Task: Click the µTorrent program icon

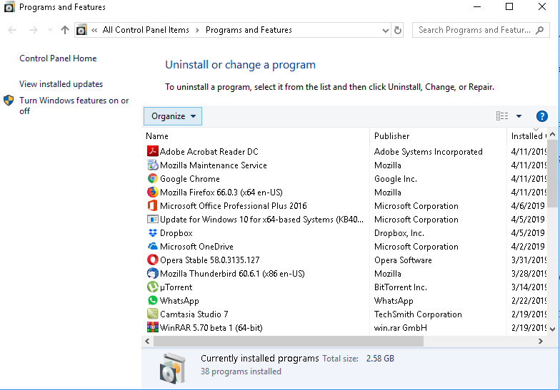Action: (153, 287)
